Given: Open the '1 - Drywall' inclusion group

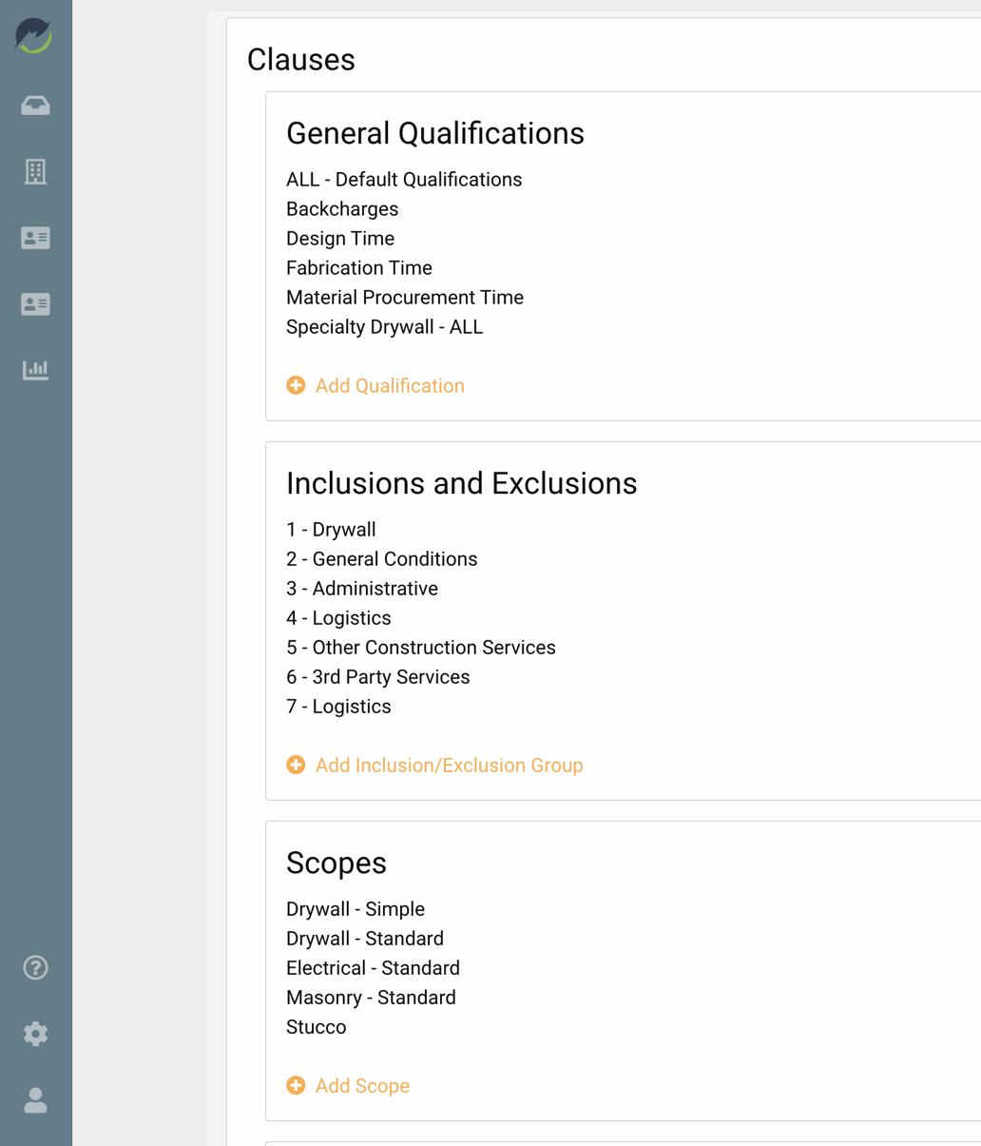Looking at the screenshot, I should [331, 529].
